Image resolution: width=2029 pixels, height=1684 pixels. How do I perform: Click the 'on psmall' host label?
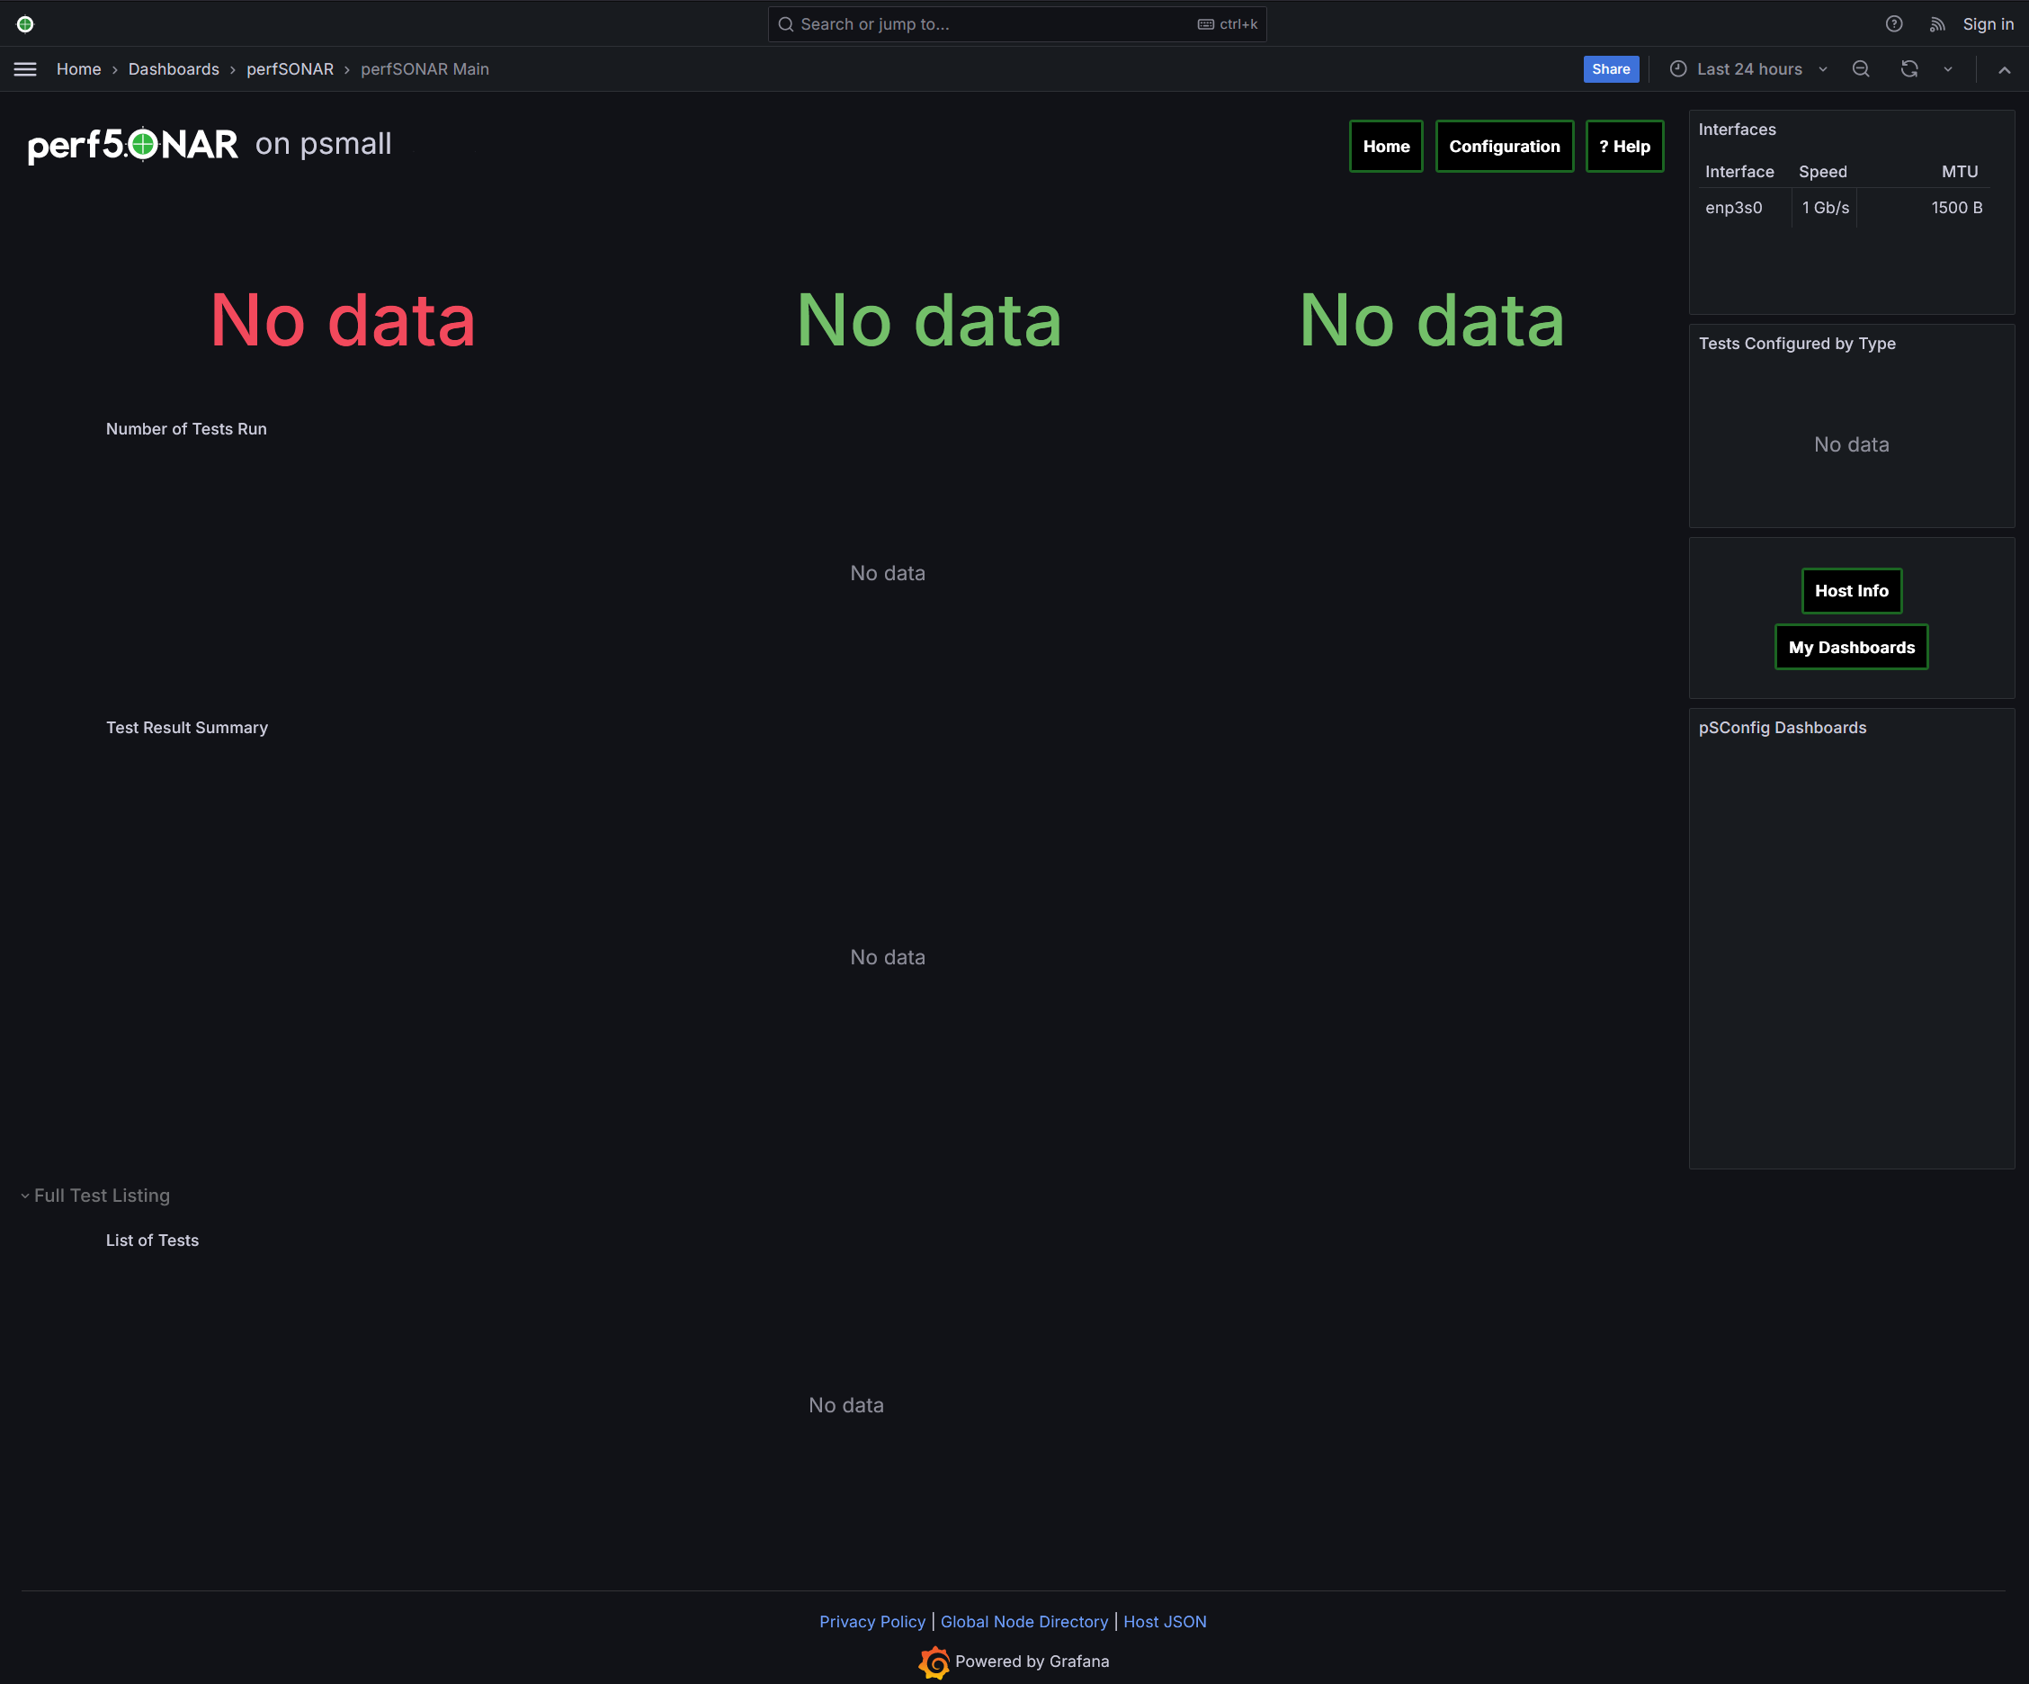pyautogui.click(x=323, y=144)
